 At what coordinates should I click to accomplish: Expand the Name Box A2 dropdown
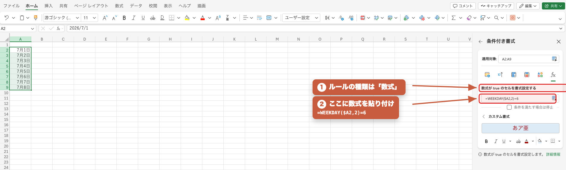(x=32, y=28)
